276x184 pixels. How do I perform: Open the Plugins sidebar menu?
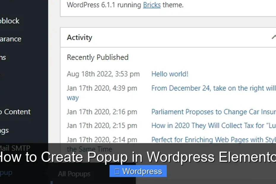[3, 58]
